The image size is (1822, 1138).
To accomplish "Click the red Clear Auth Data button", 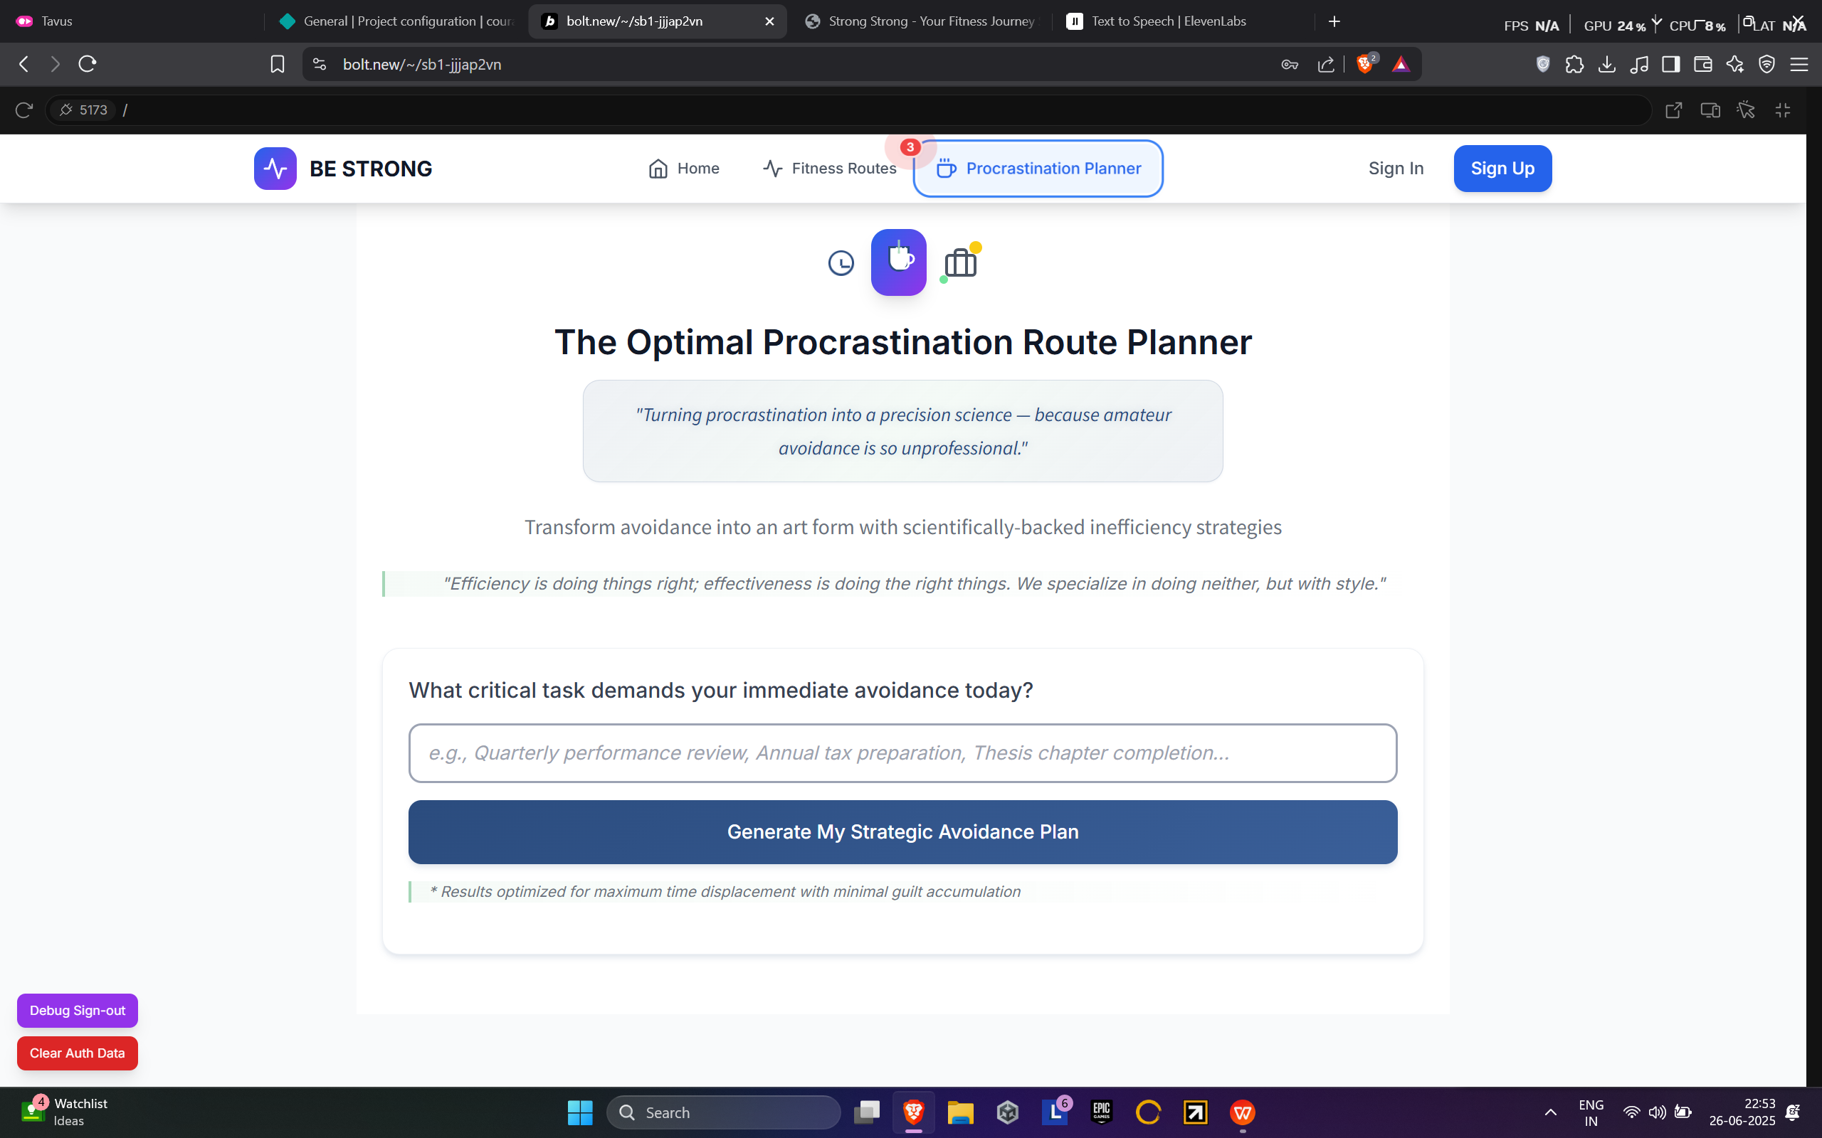I will 78,1053.
